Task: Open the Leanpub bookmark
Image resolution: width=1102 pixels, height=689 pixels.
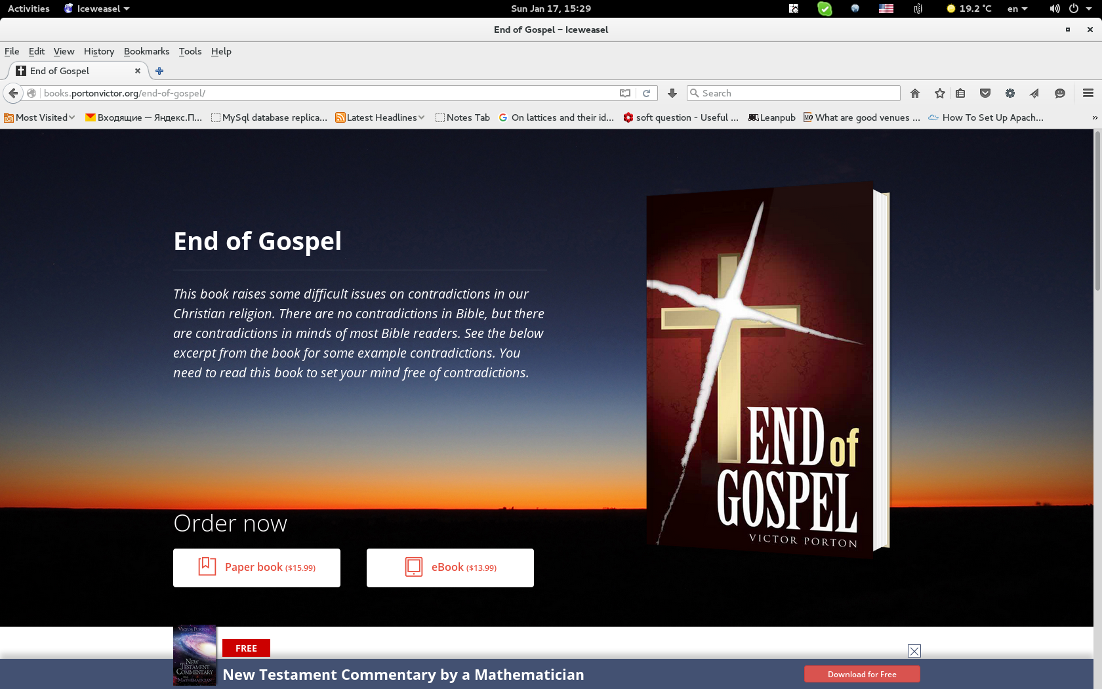Action: (772, 117)
